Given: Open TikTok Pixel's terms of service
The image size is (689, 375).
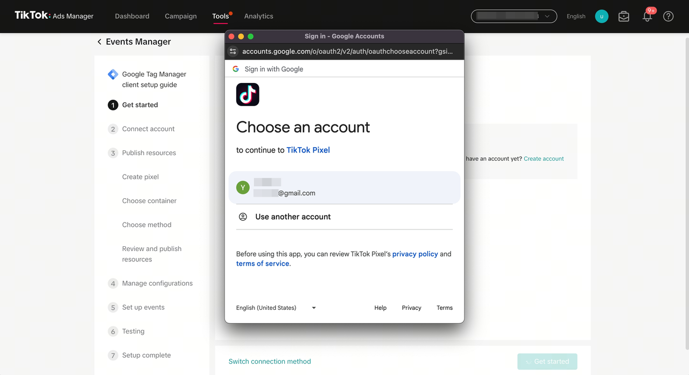Looking at the screenshot, I should coord(262,263).
